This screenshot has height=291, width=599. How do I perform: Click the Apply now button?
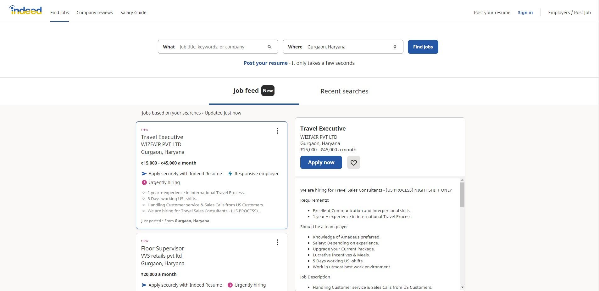click(x=321, y=163)
